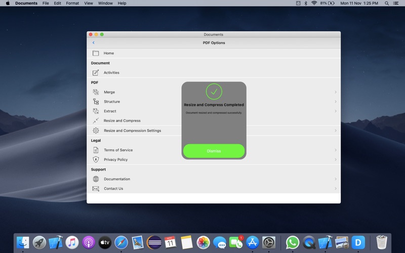Open the Help menu

(x=122, y=3)
